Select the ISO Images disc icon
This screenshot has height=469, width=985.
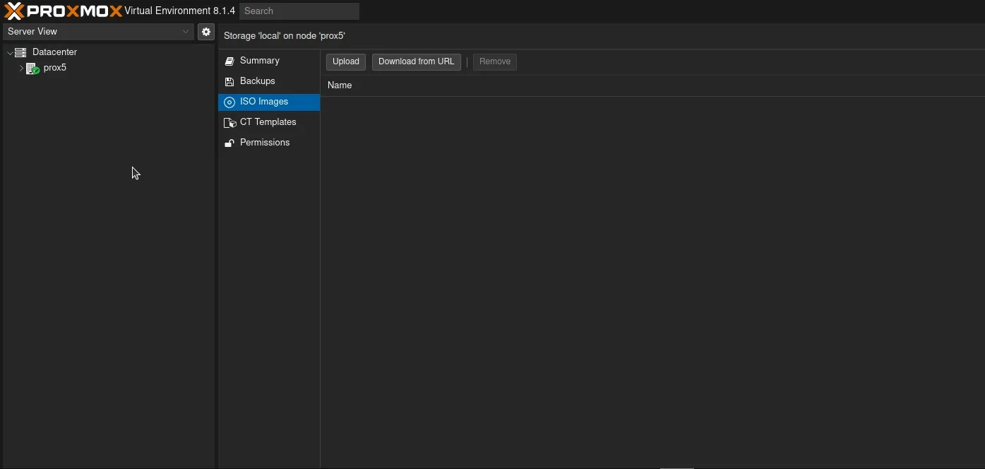229,102
